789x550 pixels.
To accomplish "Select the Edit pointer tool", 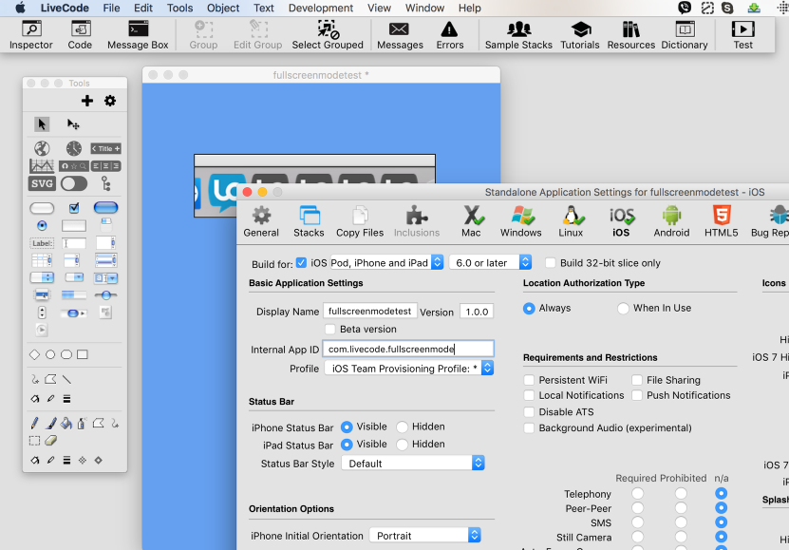I will 73,123.
